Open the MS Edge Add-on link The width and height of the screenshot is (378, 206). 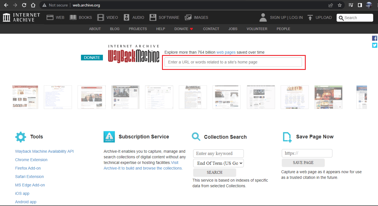point(30,185)
